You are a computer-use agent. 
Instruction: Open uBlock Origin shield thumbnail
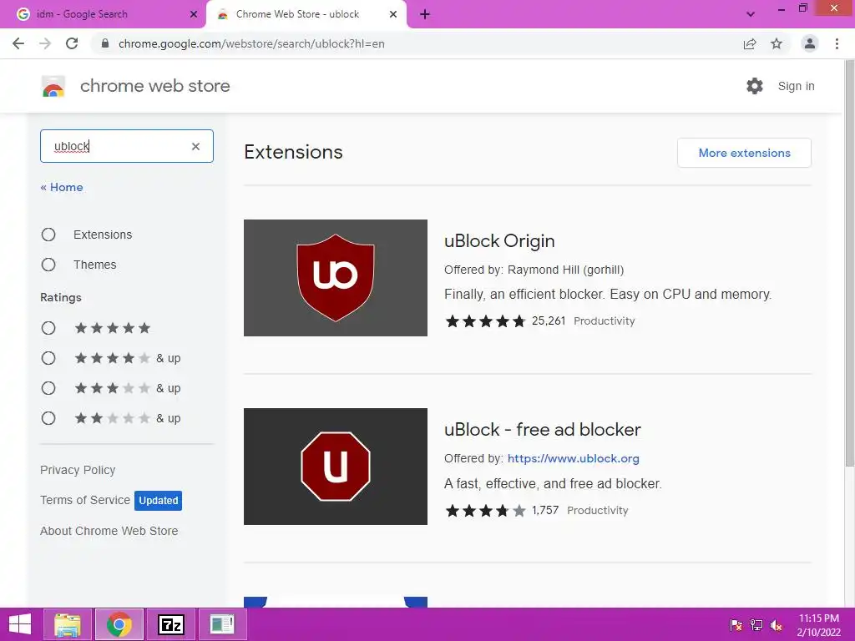[x=336, y=278]
